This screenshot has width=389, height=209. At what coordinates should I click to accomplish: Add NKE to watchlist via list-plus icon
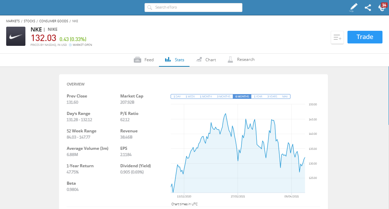(x=337, y=37)
